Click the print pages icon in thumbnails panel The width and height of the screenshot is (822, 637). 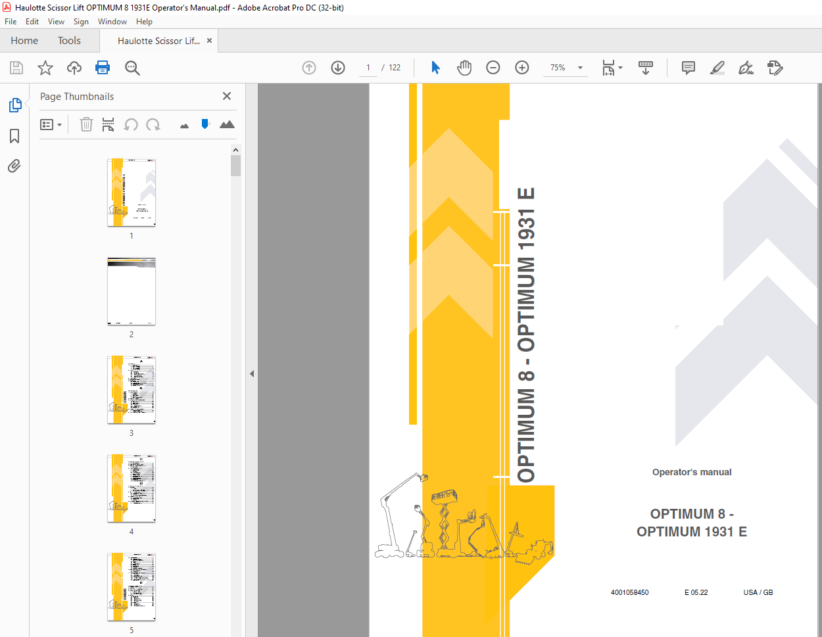pos(109,124)
